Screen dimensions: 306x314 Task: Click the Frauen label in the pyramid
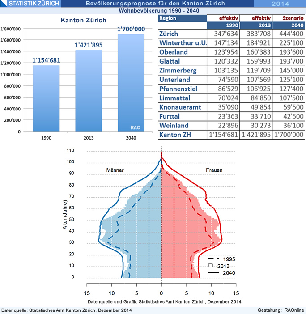[x=213, y=170]
